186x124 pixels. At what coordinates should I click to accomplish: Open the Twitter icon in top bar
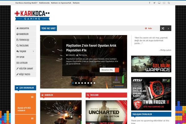[x=154, y=3]
